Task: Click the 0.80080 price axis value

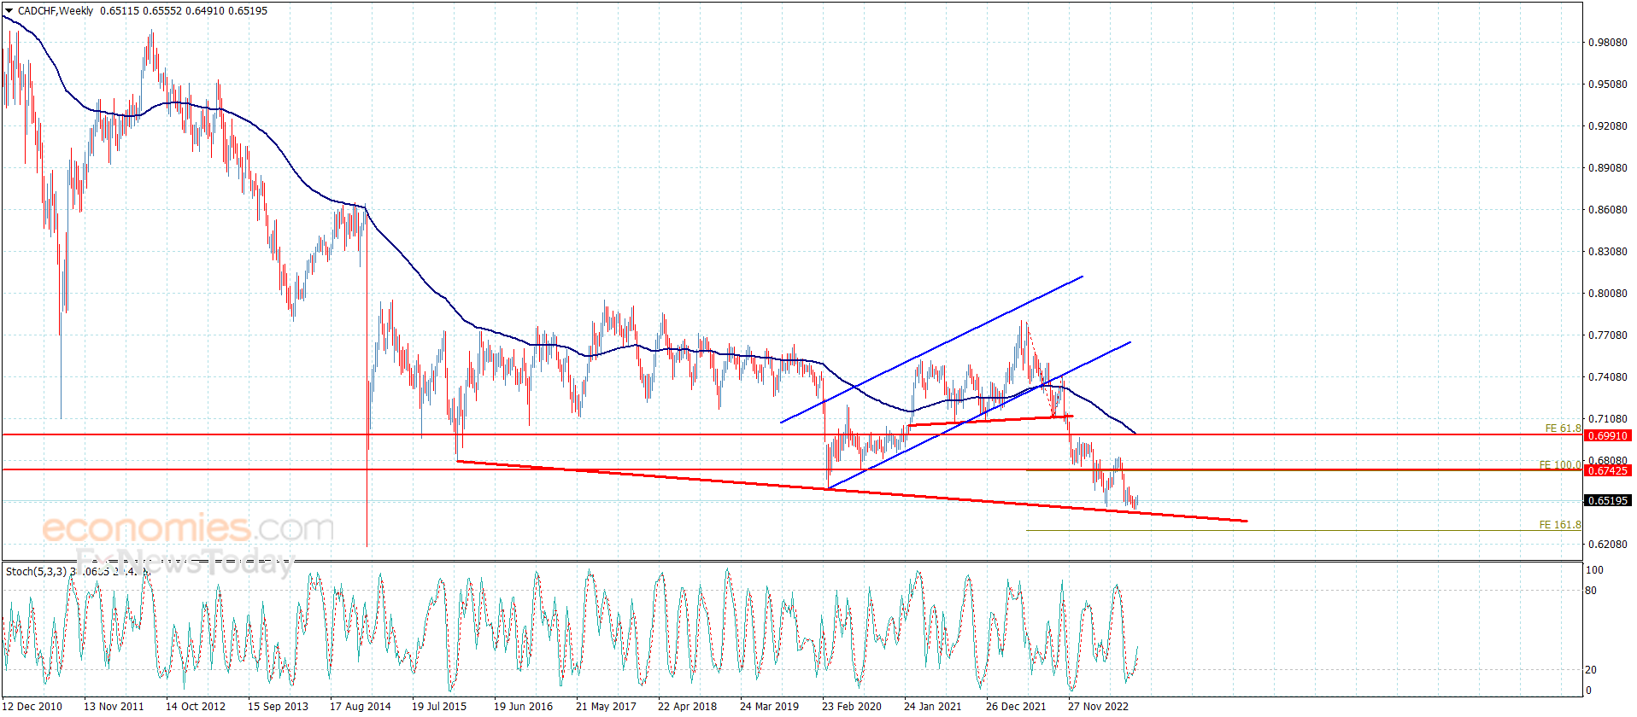Action: (x=1607, y=294)
